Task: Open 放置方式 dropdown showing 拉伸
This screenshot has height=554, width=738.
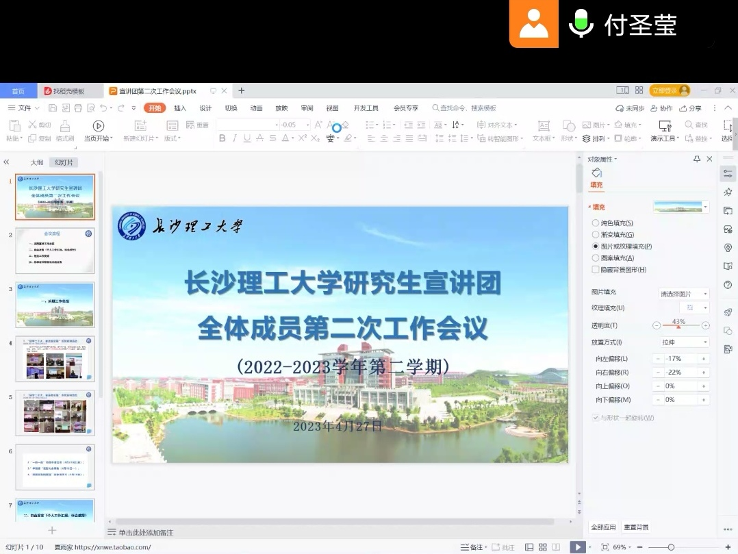Action: tap(684, 342)
